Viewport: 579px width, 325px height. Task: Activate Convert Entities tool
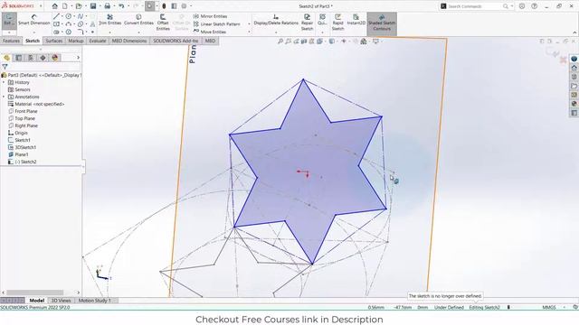point(138,20)
